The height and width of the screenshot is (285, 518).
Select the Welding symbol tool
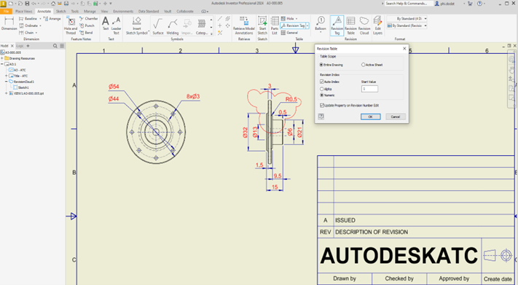click(x=173, y=26)
